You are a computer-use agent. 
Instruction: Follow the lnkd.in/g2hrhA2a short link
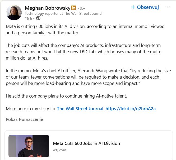pos(131,109)
